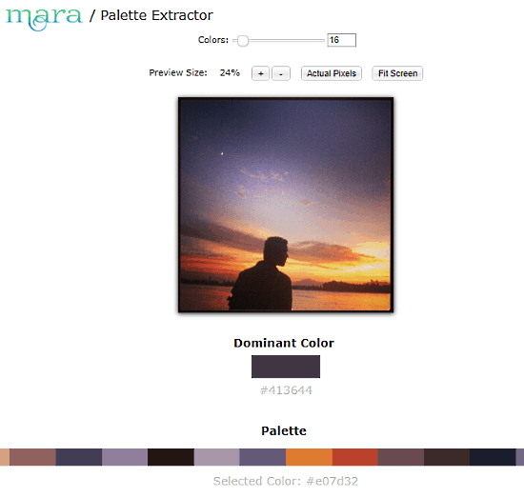
Task: Click into the Colors number field showing 16
Action: tap(341, 40)
